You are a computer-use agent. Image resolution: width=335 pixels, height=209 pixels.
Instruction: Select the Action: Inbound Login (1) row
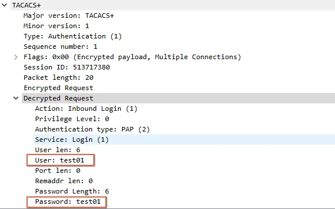(x=86, y=109)
